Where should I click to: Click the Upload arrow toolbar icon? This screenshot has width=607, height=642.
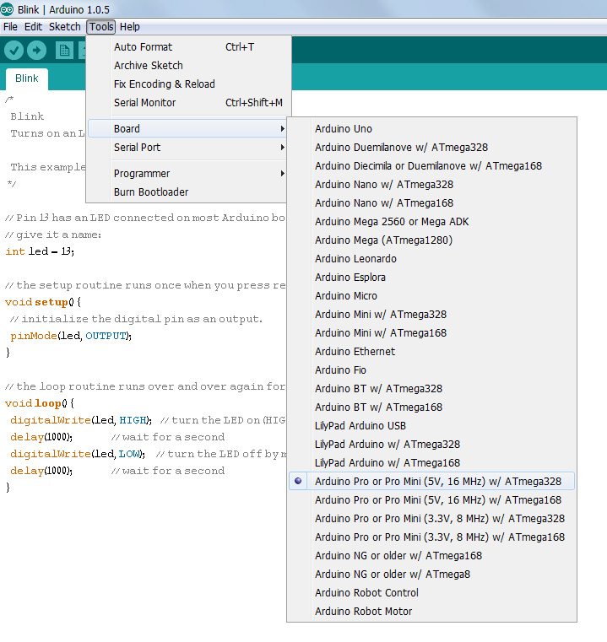(x=37, y=51)
